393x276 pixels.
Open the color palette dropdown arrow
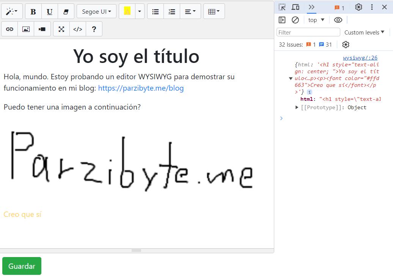click(x=140, y=11)
